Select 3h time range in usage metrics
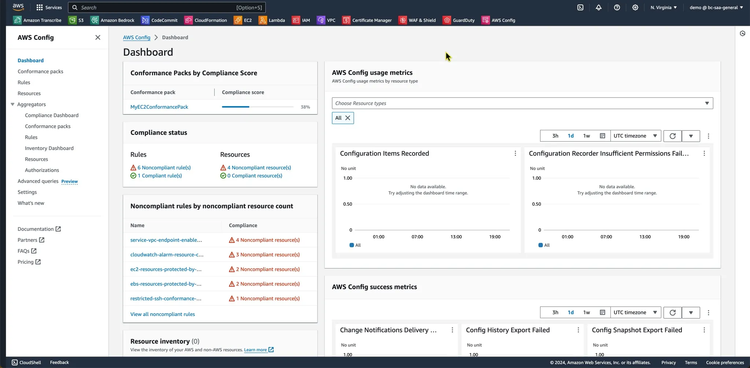This screenshot has width=750, height=368. [x=555, y=136]
